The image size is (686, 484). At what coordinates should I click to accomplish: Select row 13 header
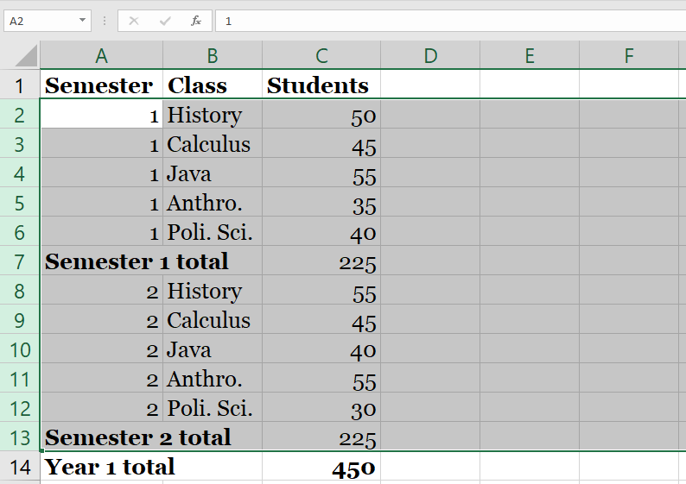click(x=20, y=437)
